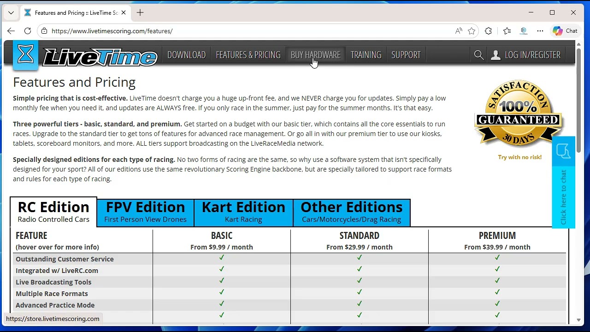Click 'Click here to chat' vertical label

563,197
